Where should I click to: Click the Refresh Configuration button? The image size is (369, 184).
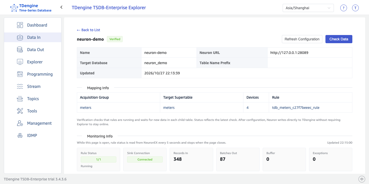pos(302,39)
